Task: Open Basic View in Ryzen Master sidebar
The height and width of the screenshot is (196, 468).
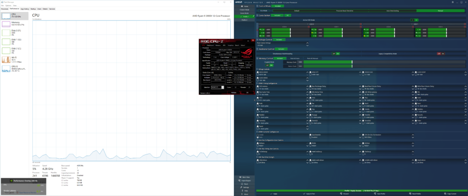Action: 244,177
